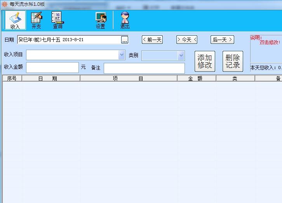
Task: Jump to today with 今天 button
Action: click(x=187, y=40)
